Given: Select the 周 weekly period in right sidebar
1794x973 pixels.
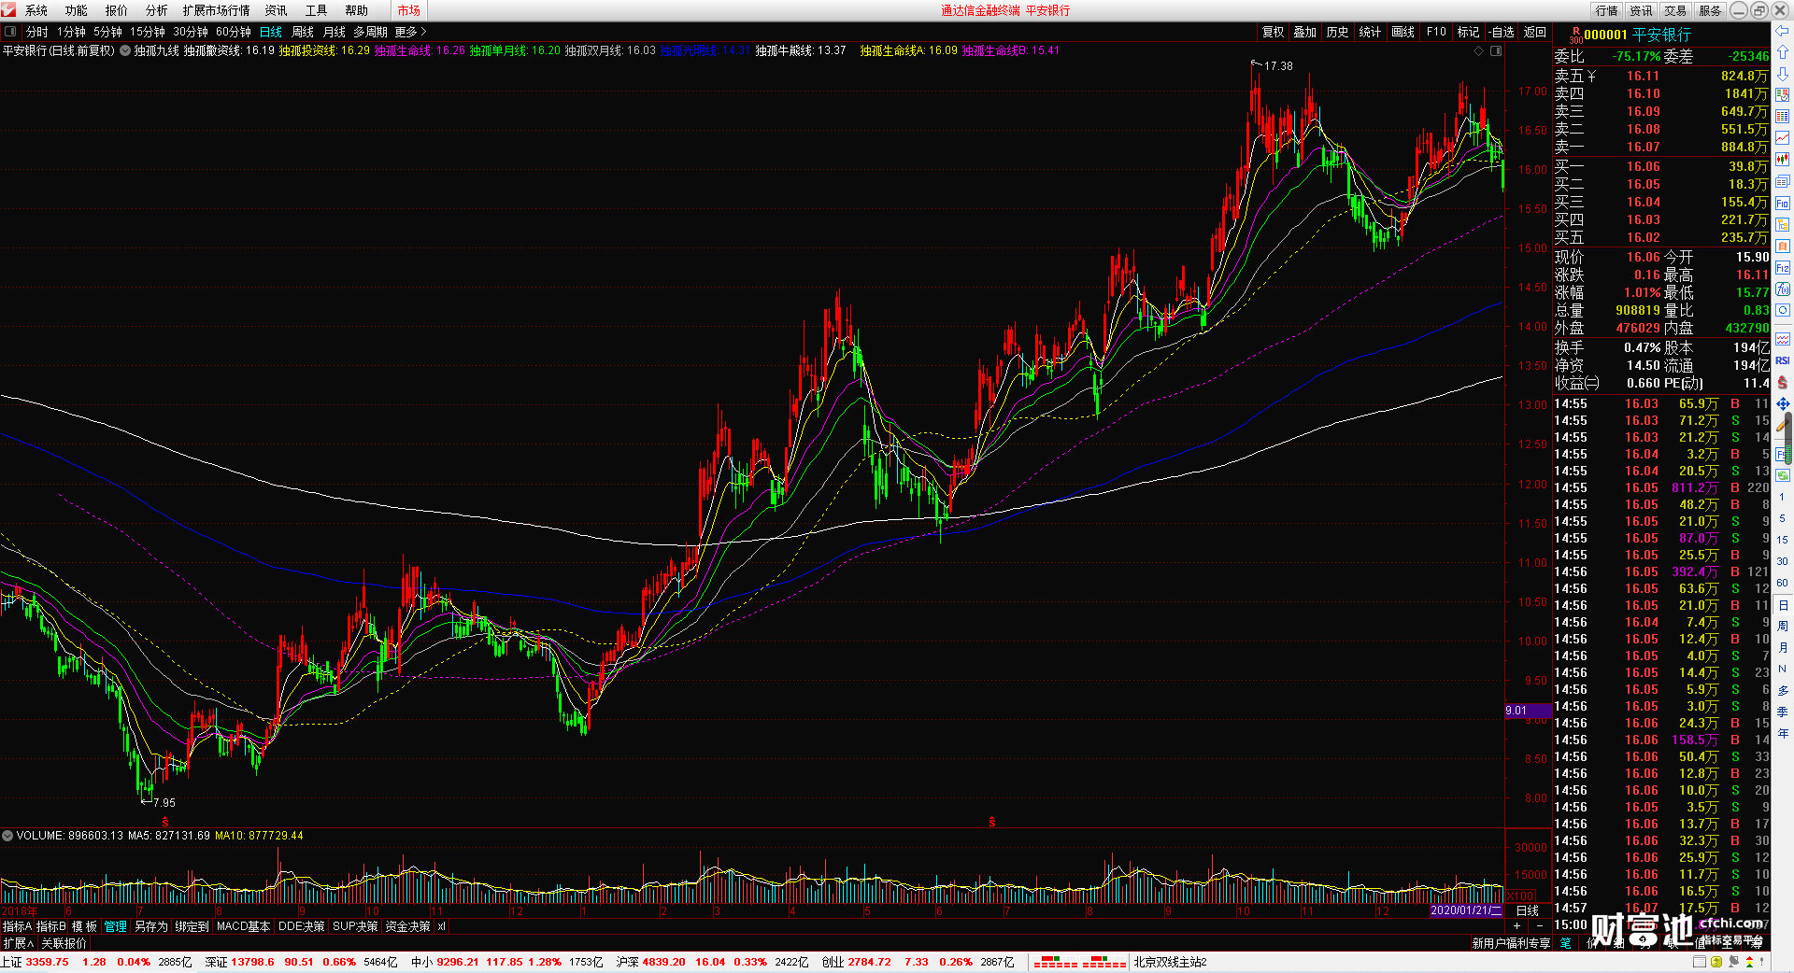Looking at the screenshot, I should pyautogui.click(x=1782, y=626).
